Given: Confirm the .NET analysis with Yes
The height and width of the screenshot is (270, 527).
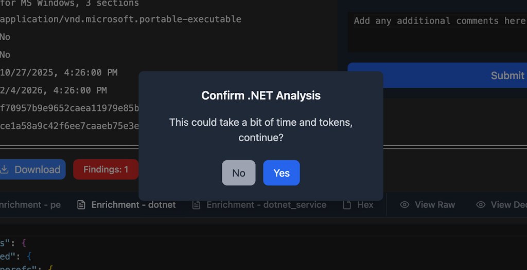Looking at the screenshot, I should pyautogui.click(x=281, y=173).
